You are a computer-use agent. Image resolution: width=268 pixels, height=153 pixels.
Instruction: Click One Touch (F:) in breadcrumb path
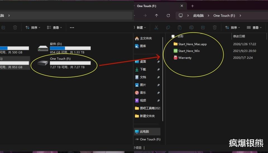[224, 16]
